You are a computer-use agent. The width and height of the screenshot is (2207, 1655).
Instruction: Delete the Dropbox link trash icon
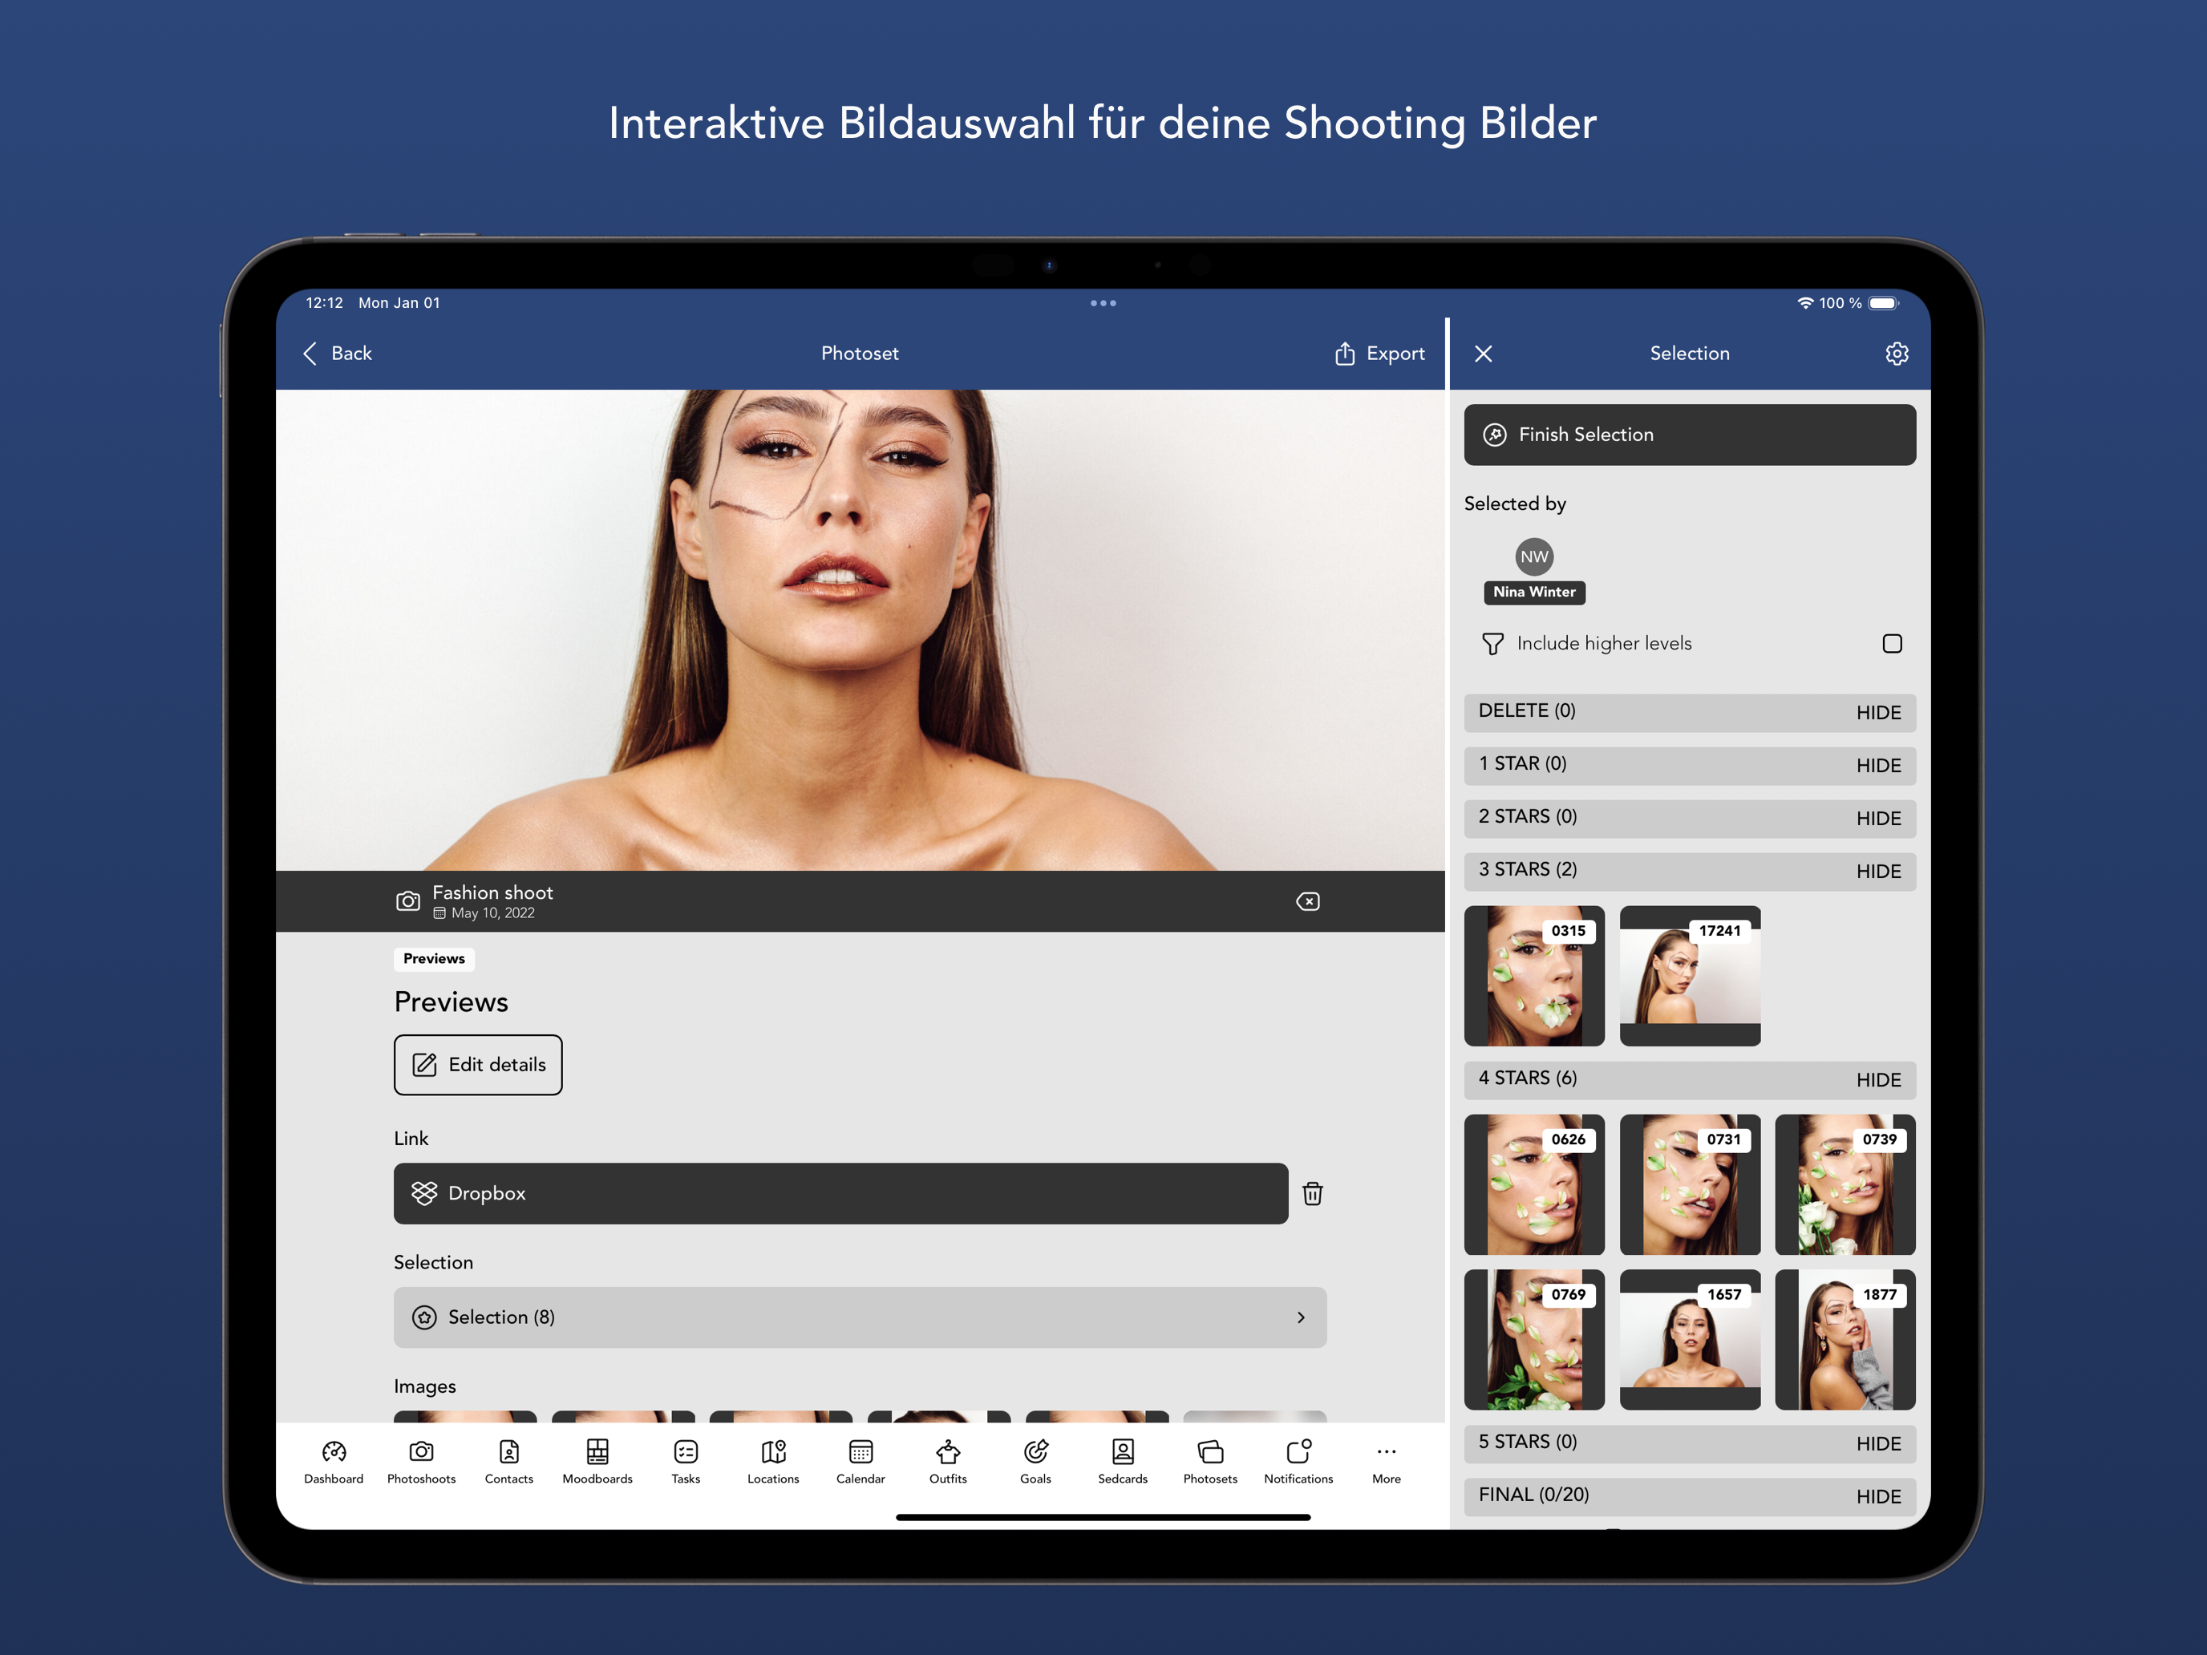pyautogui.click(x=1312, y=1193)
